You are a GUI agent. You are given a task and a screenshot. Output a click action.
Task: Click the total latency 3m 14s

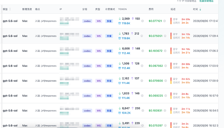click(186, 38)
